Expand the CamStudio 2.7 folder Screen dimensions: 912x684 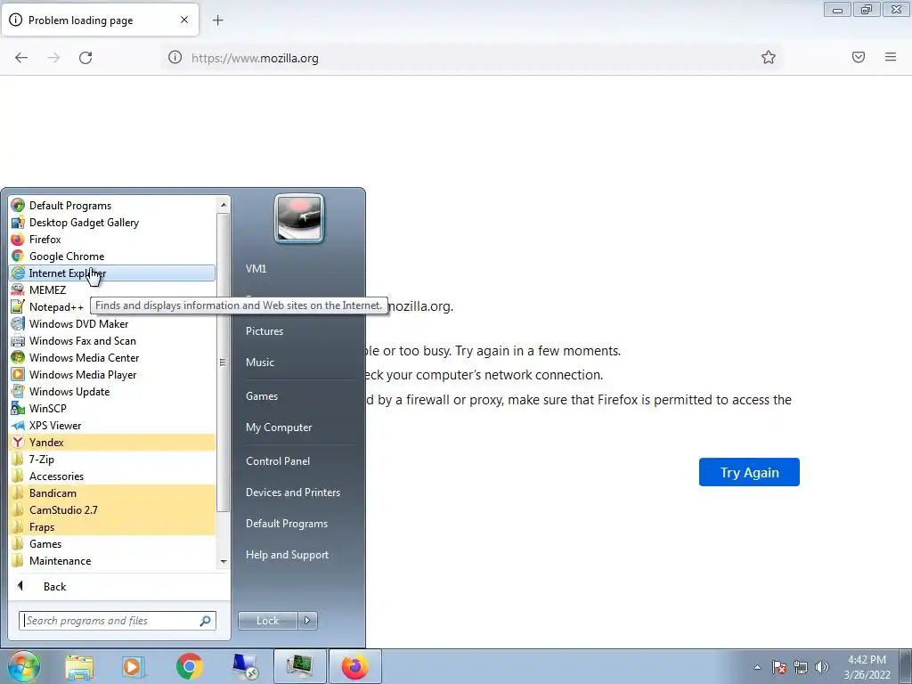coord(112,509)
